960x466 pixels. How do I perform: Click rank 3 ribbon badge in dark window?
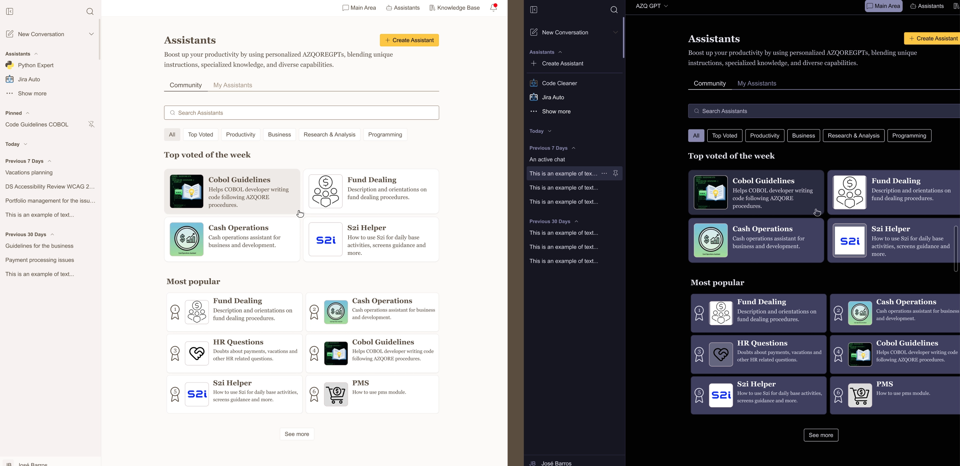coord(699,355)
